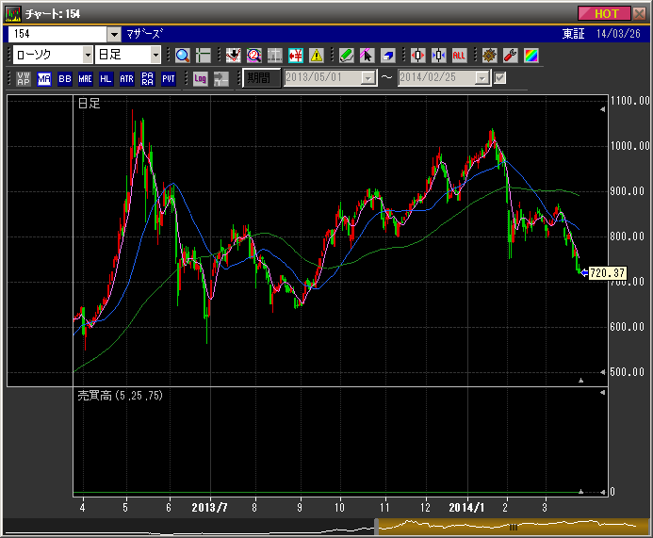Click the PVT indicator icon
This screenshot has height=538, width=653.
[169, 78]
